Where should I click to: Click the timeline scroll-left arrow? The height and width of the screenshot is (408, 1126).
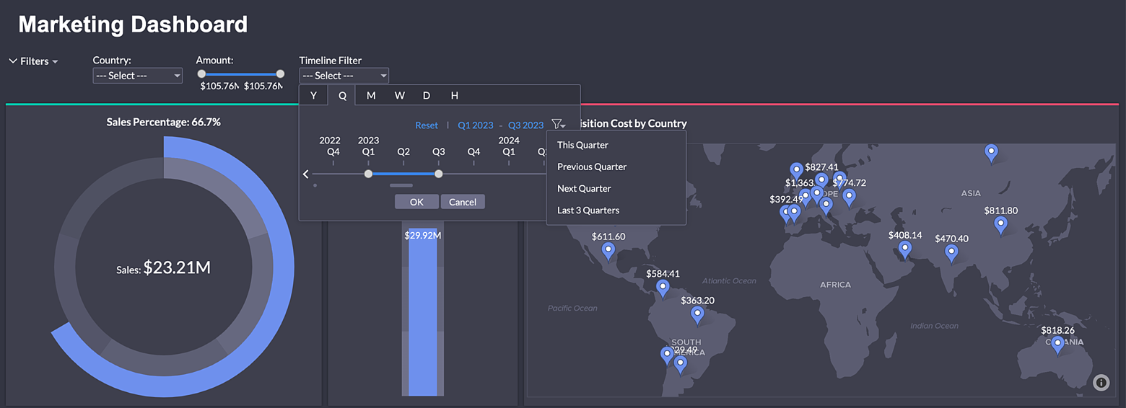click(306, 174)
